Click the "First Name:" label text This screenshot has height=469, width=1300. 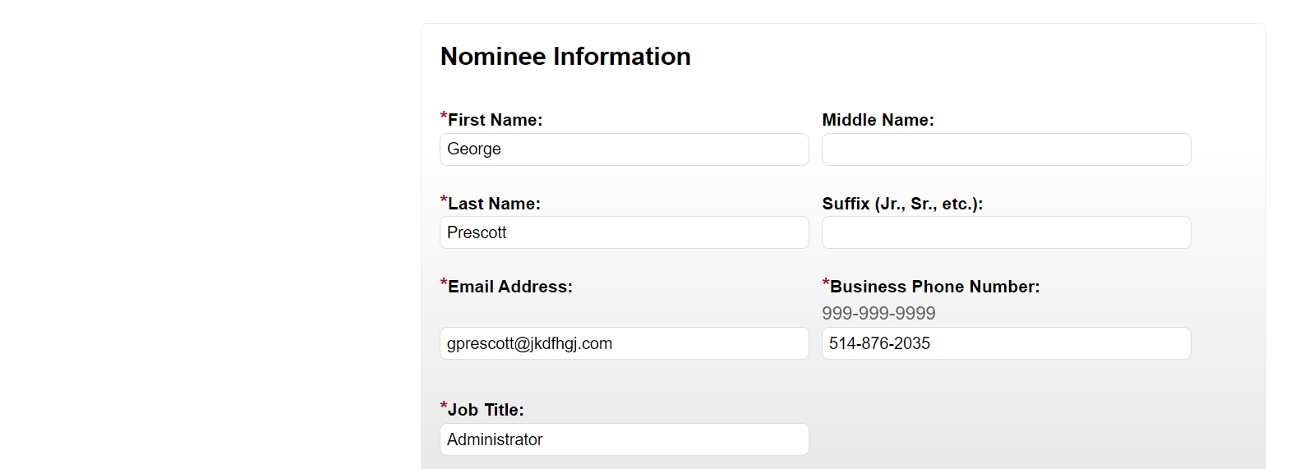pos(495,120)
